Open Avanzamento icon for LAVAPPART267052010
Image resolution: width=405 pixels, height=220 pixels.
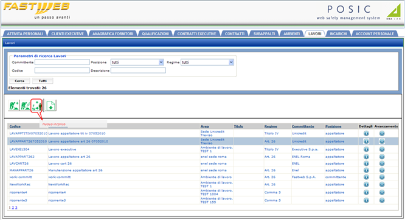point(382,142)
